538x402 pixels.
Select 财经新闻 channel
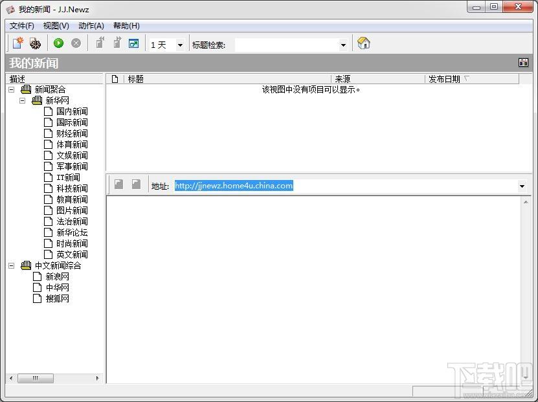pos(72,133)
